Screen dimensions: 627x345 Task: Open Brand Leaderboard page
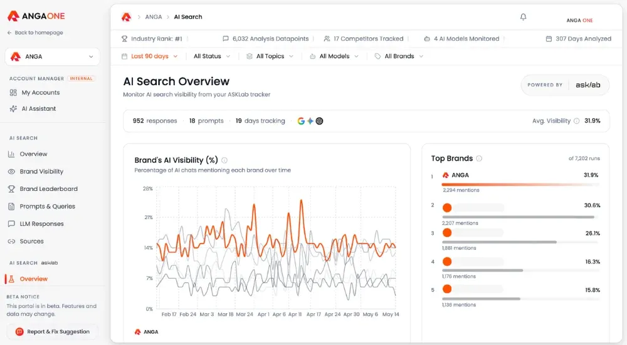point(49,189)
